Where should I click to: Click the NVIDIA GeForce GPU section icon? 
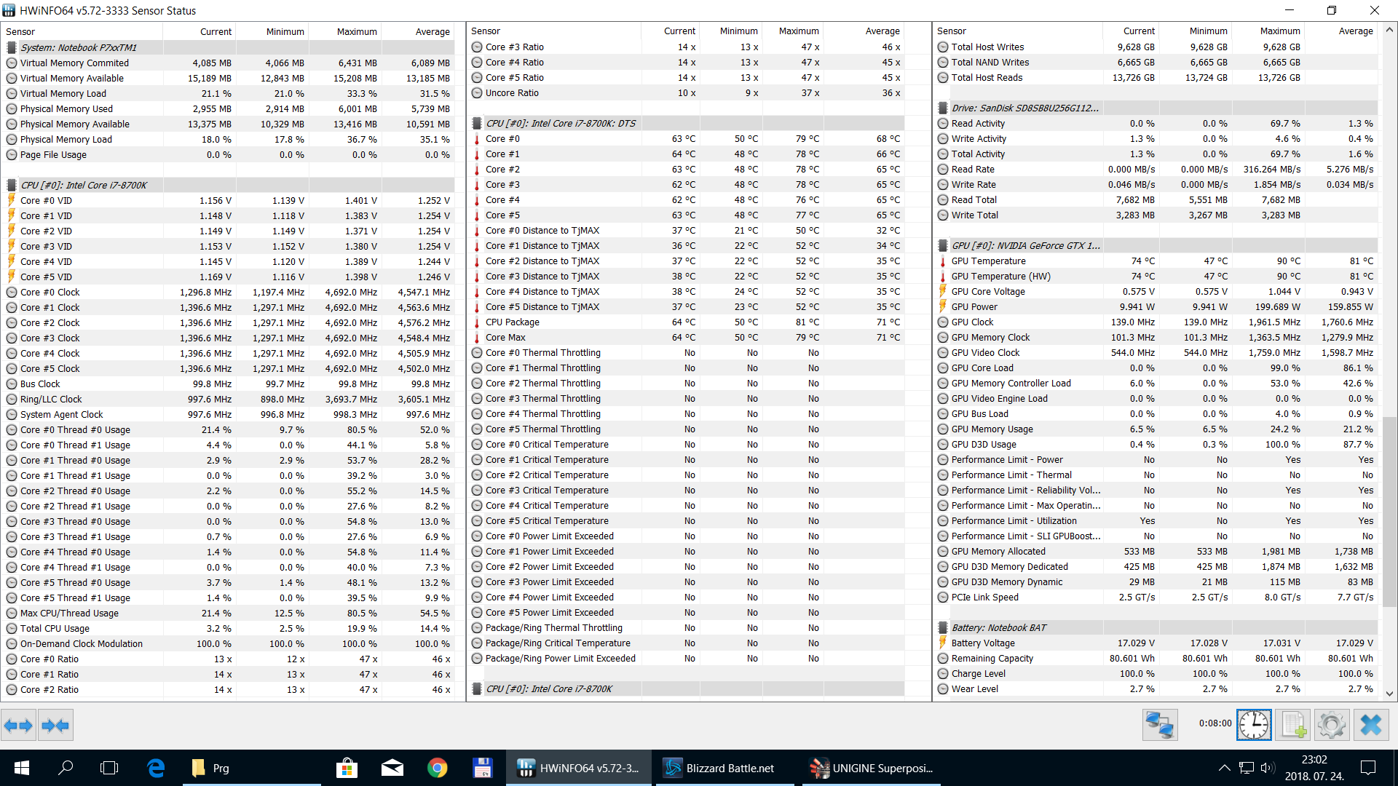943,245
